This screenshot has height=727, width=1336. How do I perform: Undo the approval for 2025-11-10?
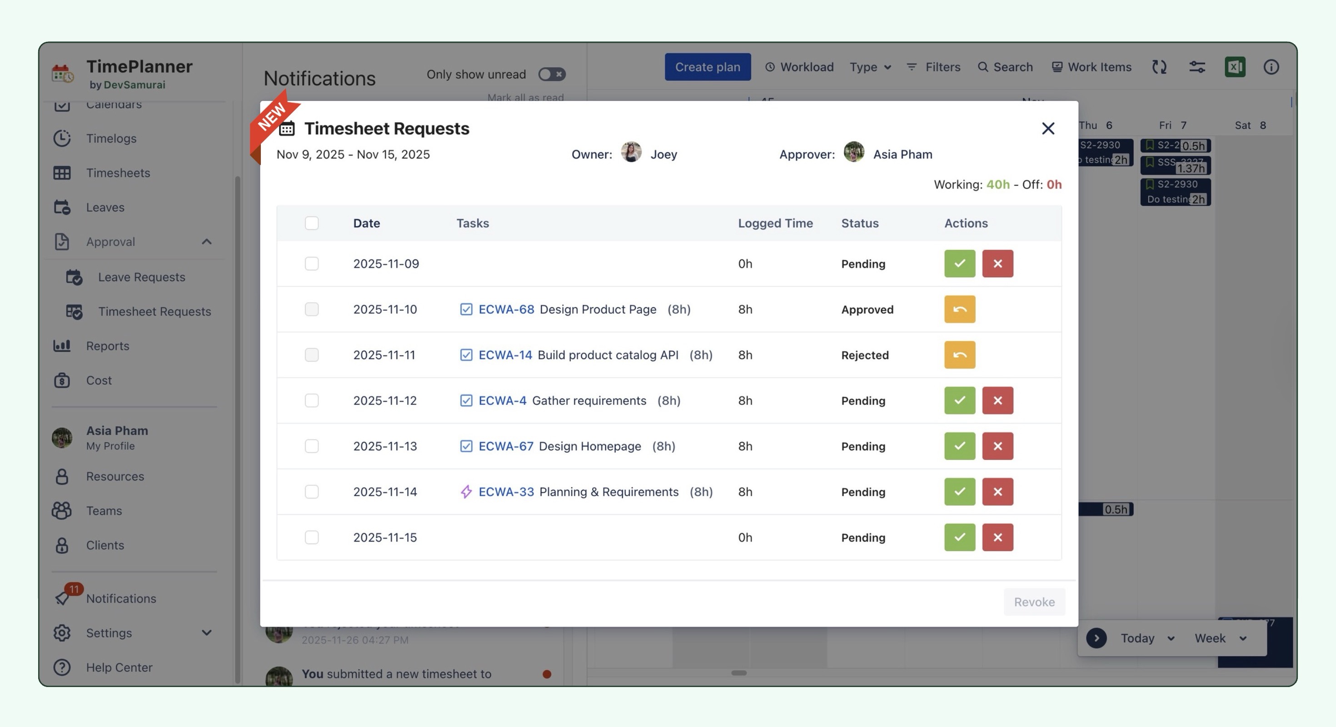click(959, 309)
